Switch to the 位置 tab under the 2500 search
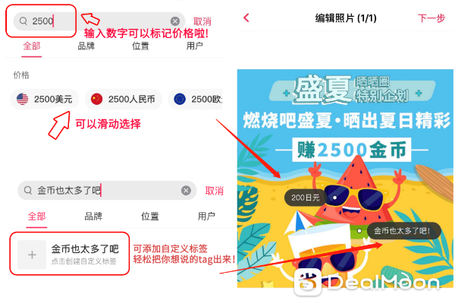The width and height of the screenshot is (455, 307). click(x=140, y=46)
